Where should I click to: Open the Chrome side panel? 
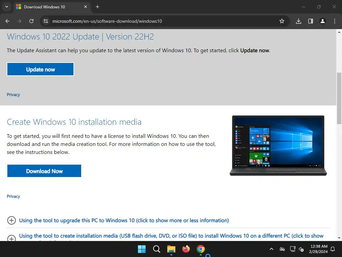pos(310,21)
